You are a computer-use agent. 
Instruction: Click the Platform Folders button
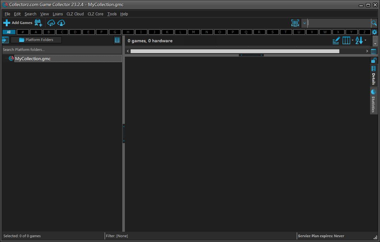point(36,40)
